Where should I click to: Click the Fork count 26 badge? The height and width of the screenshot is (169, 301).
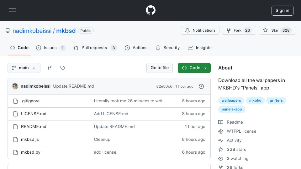click(x=248, y=30)
